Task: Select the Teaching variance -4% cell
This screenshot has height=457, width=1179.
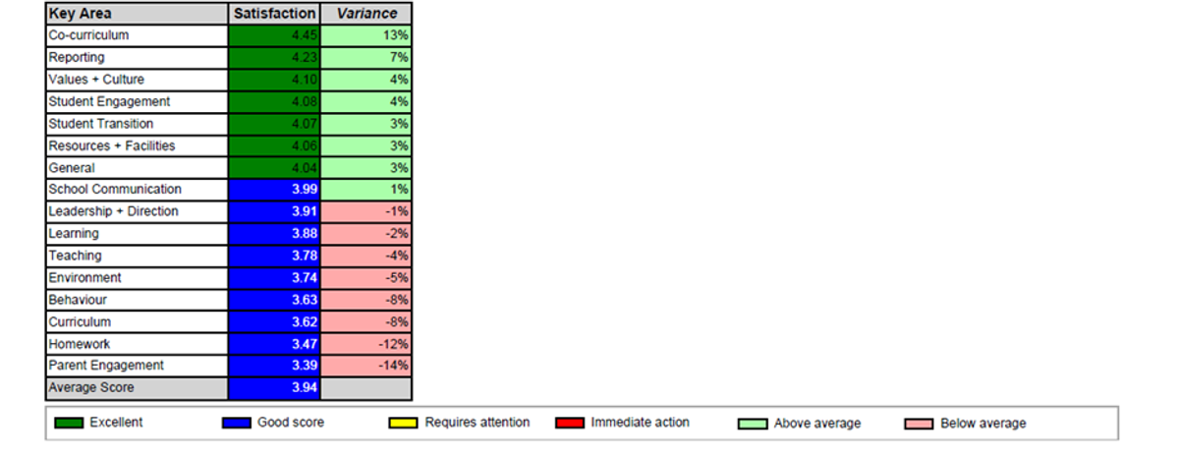Action: pyautogui.click(x=366, y=256)
